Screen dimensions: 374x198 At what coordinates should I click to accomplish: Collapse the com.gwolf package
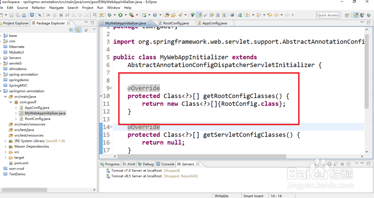pyautogui.click(x=11, y=102)
